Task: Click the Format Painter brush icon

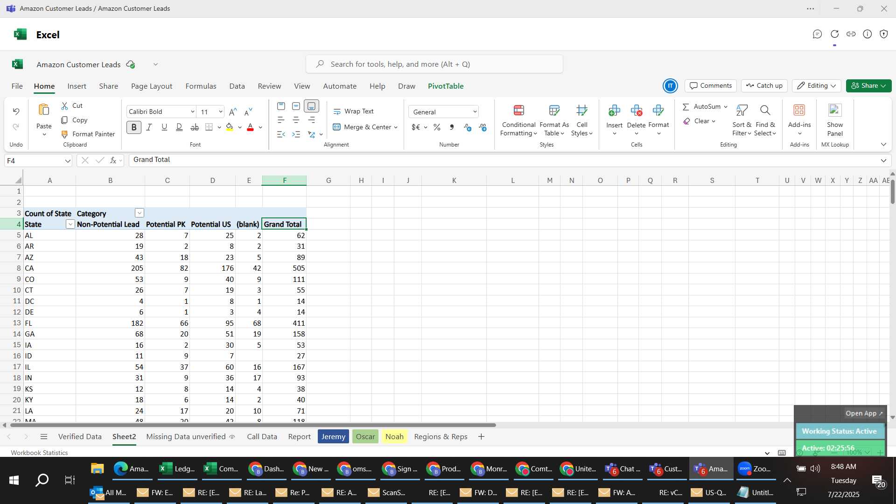Action: click(x=65, y=134)
